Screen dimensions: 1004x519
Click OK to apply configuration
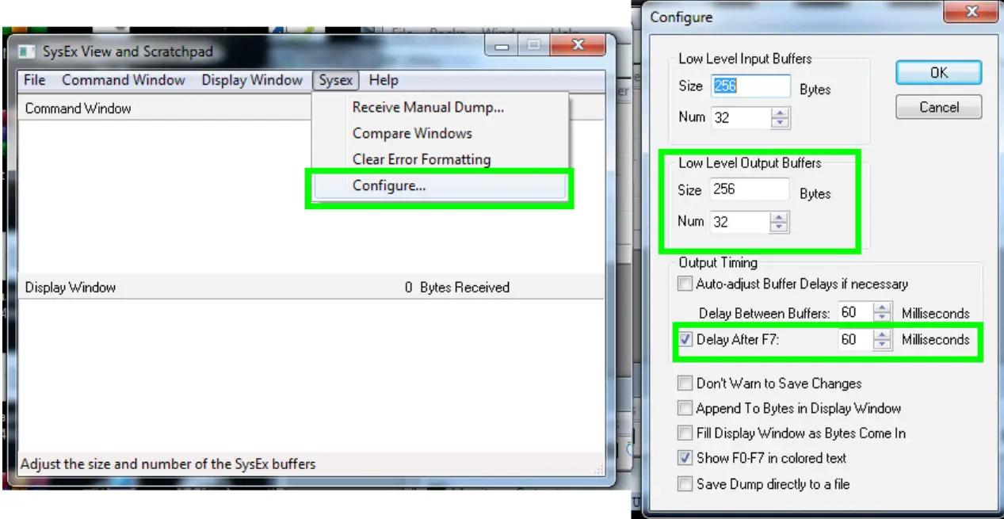[937, 72]
